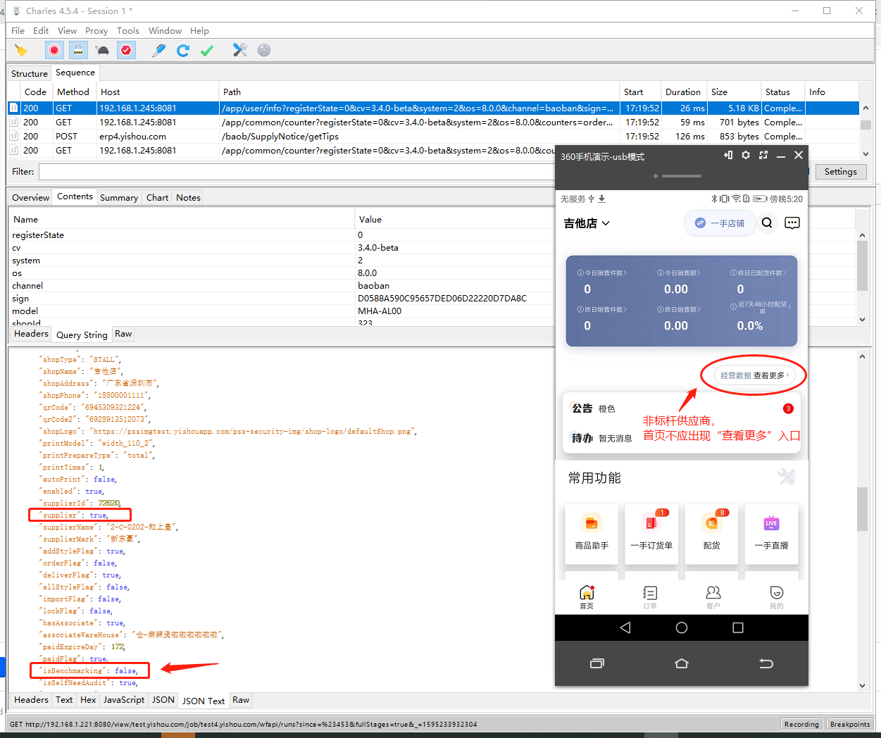Open the View menu
Image resolution: width=881 pixels, height=738 pixels.
click(67, 31)
